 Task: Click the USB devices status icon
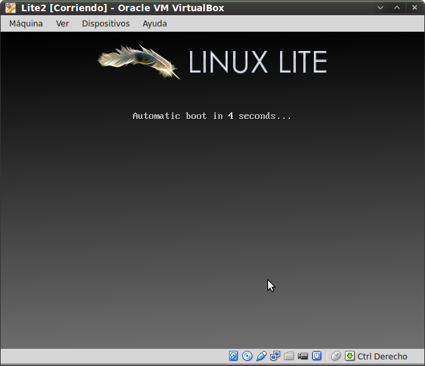pyautogui.click(x=261, y=356)
